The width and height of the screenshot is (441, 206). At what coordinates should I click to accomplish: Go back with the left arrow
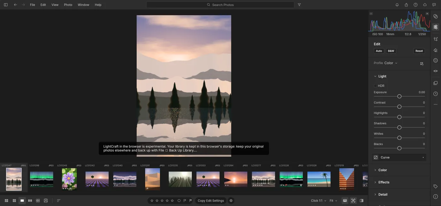[15, 5]
